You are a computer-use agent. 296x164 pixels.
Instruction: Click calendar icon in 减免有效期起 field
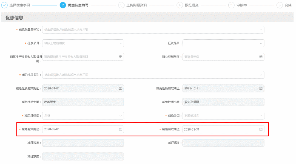click(120, 129)
